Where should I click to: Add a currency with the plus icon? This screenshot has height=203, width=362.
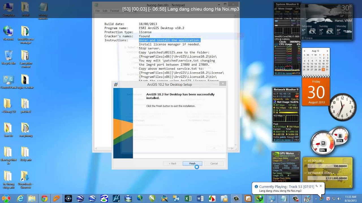(350, 186)
